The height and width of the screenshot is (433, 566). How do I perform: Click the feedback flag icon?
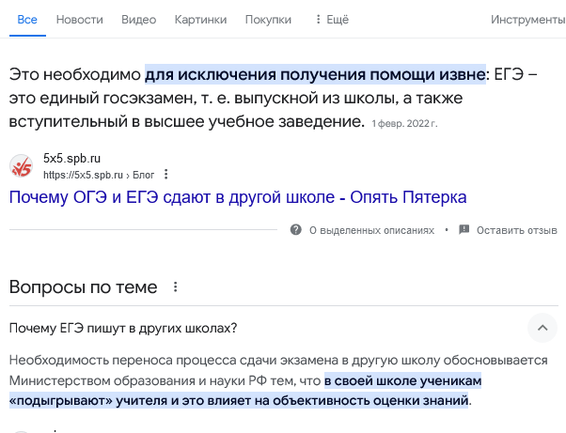(x=464, y=230)
